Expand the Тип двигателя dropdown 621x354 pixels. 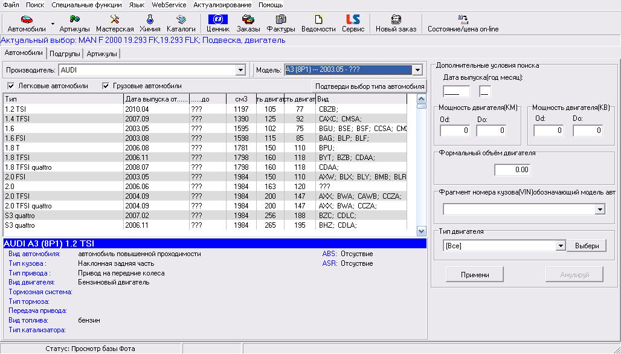[x=561, y=246]
